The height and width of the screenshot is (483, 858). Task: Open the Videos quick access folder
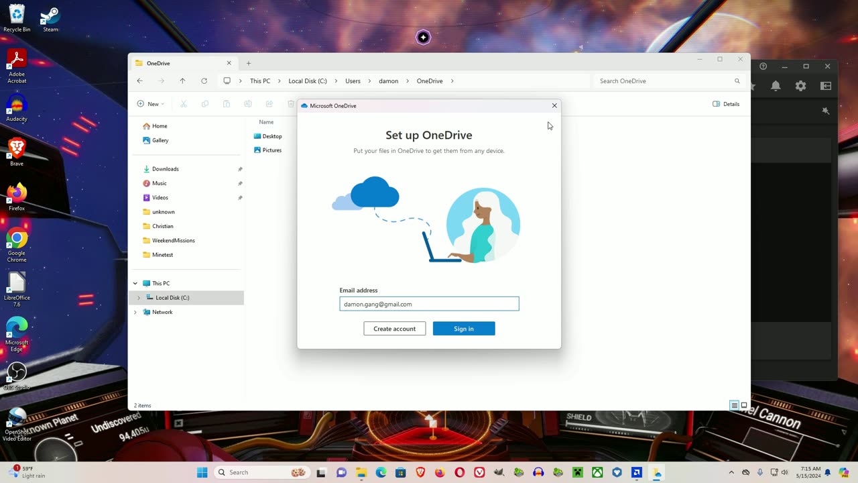(160, 198)
